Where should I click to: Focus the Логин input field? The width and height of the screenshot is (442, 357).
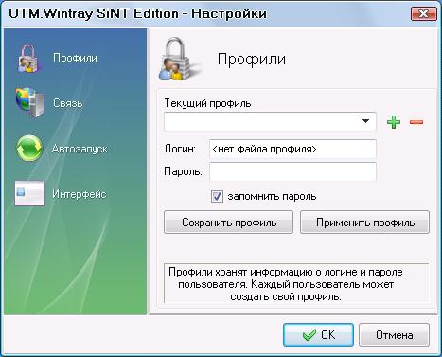pos(292,149)
